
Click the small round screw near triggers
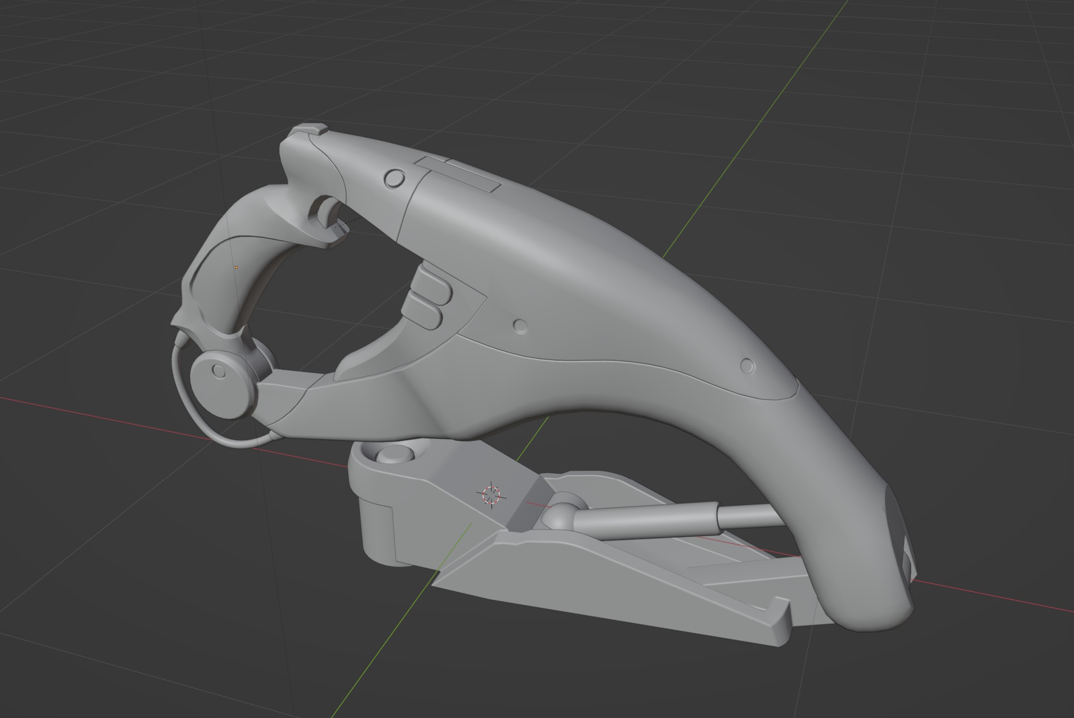521,326
